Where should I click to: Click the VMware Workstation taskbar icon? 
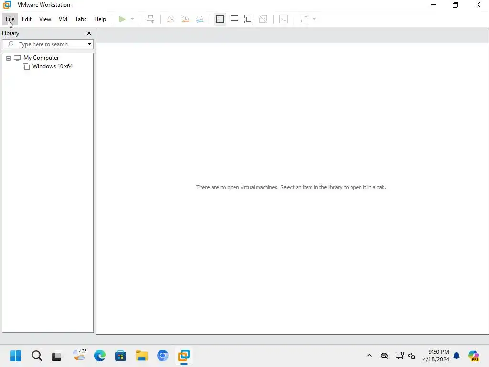click(x=184, y=356)
